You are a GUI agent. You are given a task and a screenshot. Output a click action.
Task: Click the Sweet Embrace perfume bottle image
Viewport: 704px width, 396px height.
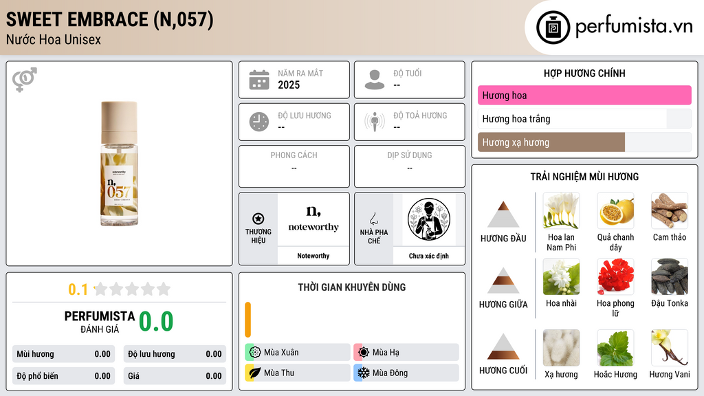pyautogui.click(x=119, y=164)
